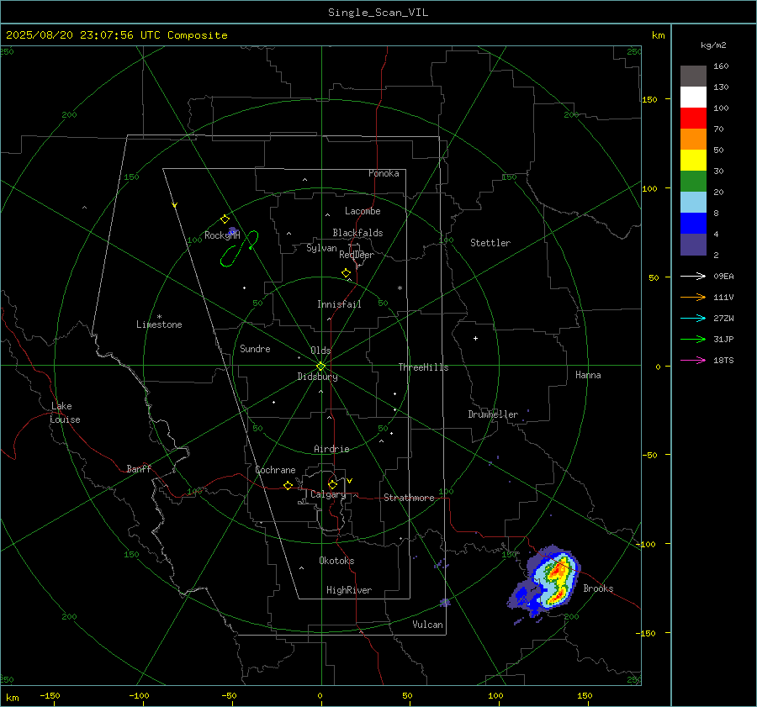Select the radar center diamond between Olds and Didsbury
This screenshot has height=707, width=757.
(320, 367)
